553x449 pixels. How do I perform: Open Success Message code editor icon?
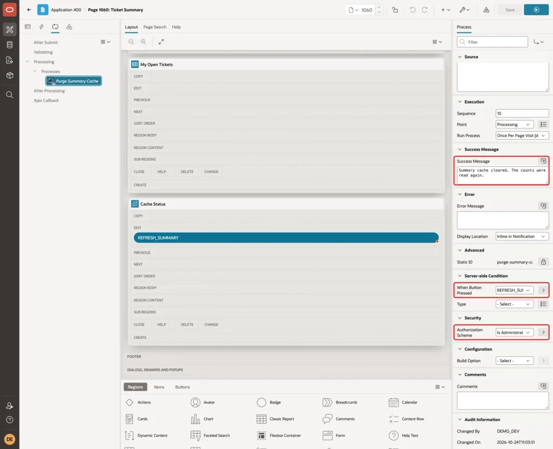tap(543, 161)
